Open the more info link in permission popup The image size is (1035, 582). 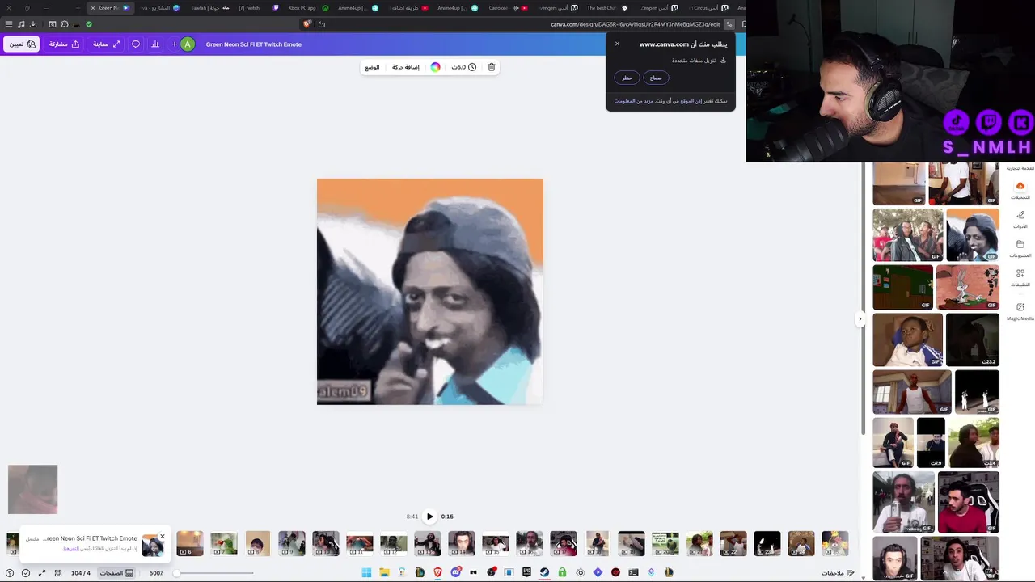pyautogui.click(x=633, y=101)
